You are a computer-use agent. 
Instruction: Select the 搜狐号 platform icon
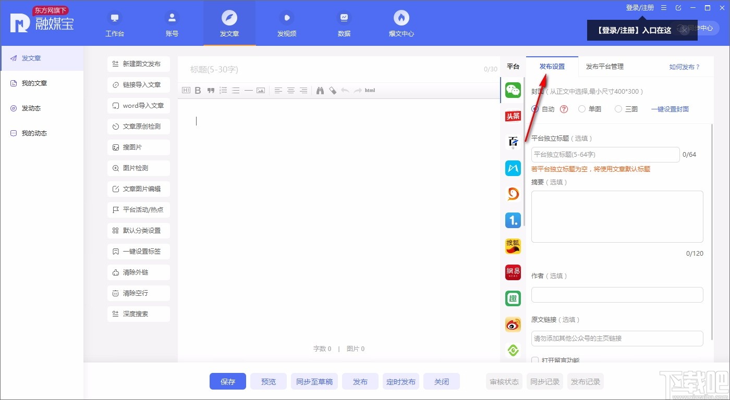513,246
